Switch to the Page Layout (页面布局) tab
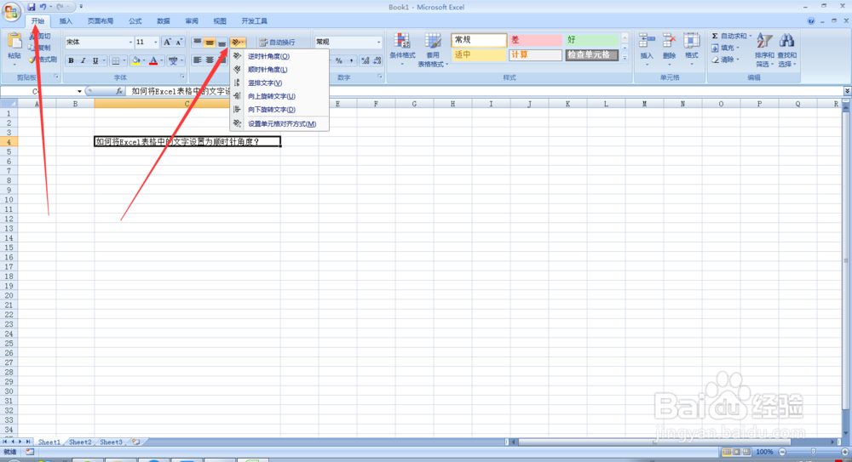 click(x=101, y=21)
